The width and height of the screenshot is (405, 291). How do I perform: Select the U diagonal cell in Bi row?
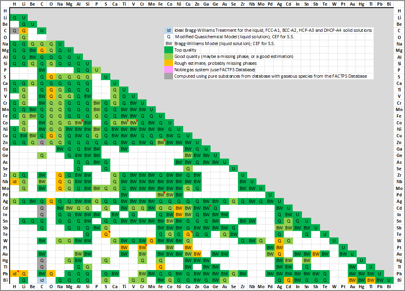point(388,280)
